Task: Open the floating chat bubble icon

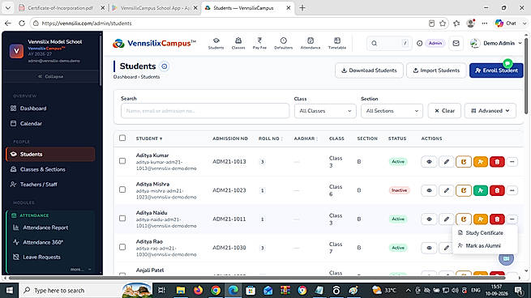Action: coord(507,258)
